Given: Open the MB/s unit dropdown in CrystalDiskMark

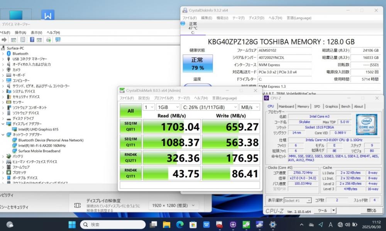Looking at the screenshot, I should [249, 107].
